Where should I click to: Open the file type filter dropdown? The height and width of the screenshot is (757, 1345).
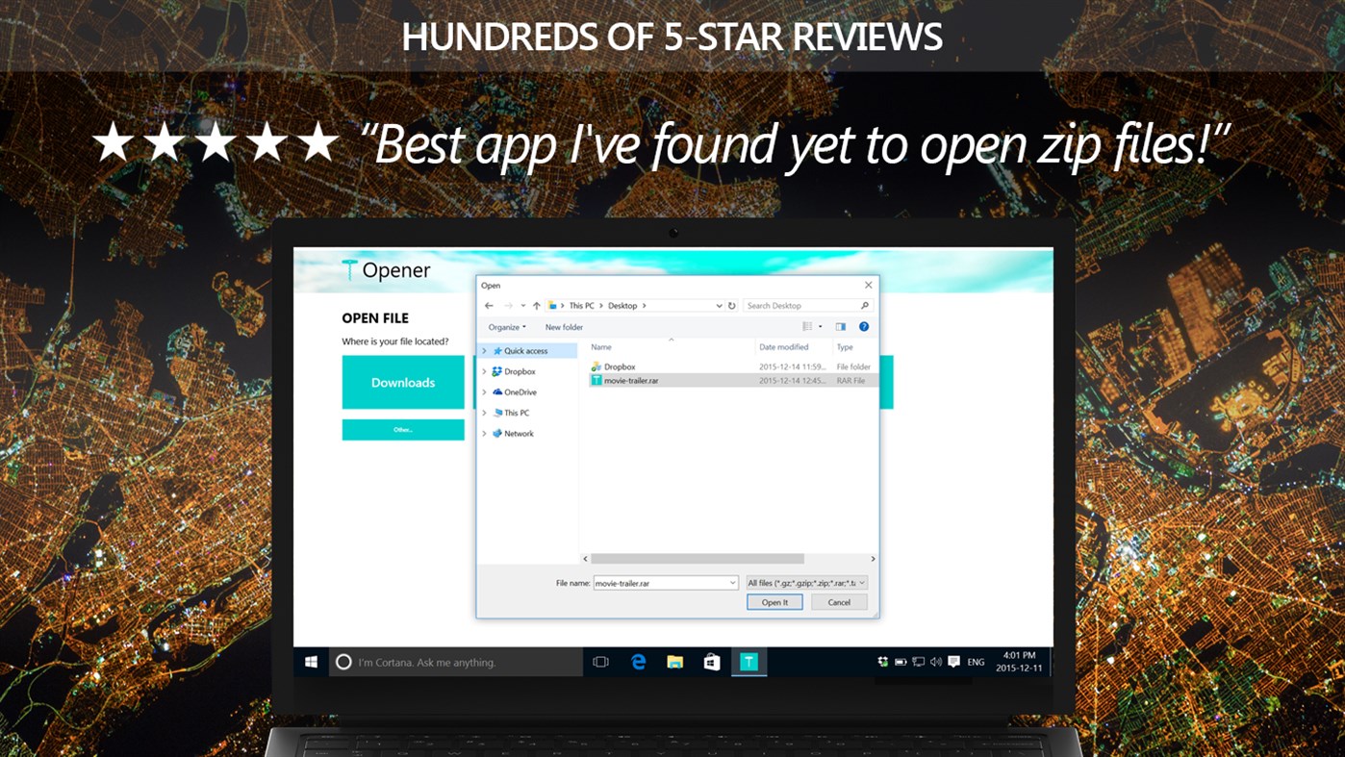tap(804, 582)
